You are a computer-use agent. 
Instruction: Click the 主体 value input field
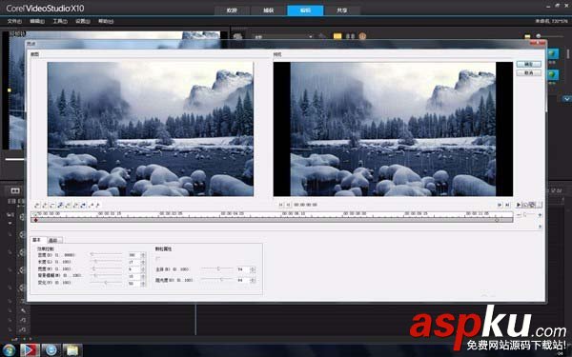coord(243,269)
